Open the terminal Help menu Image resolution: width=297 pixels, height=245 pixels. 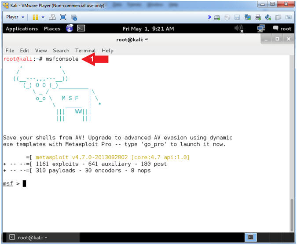coord(107,51)
